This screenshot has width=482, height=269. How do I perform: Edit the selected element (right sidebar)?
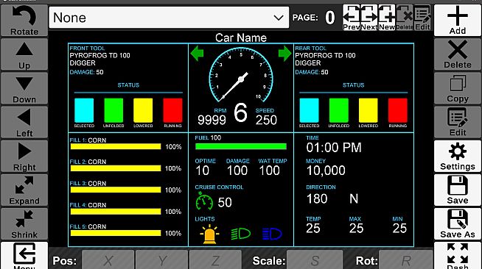(x=458, y=123)
